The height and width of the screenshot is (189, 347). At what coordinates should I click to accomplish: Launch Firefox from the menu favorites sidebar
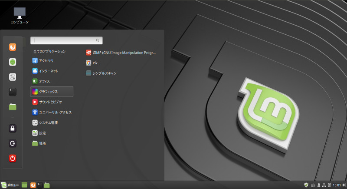coord(13,47)
